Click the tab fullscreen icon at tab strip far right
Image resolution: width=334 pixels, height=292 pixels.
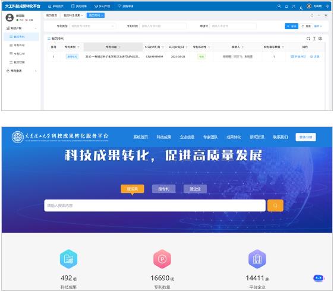[x=326, y=15]
